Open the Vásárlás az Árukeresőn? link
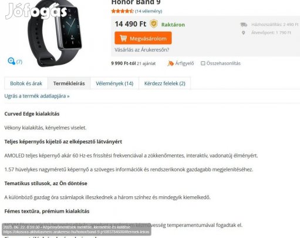The image size is (300, 238). tap(141, 50)
